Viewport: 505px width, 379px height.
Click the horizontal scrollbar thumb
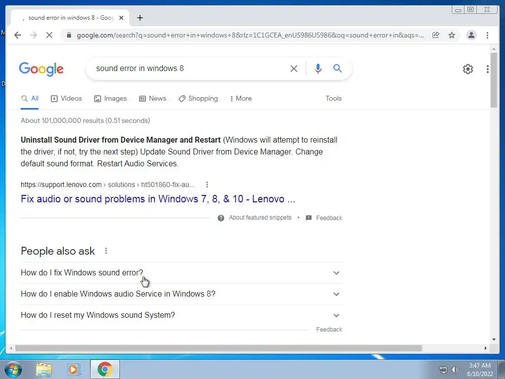[218, 348]
